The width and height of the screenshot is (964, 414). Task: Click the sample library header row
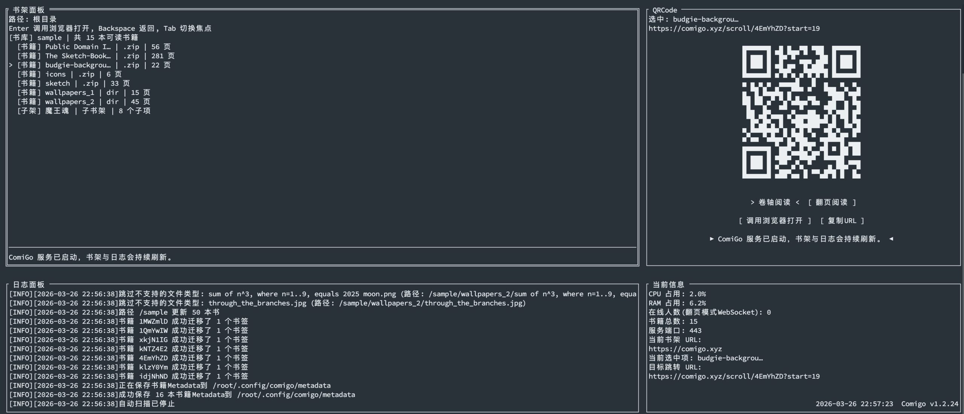73,38
